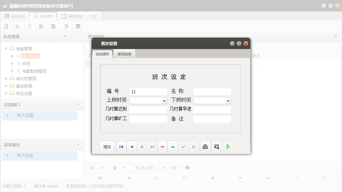Select 班次设定 under 报表输出
The height and width of the screenshot is (192, 342).
tap(25, 155)
